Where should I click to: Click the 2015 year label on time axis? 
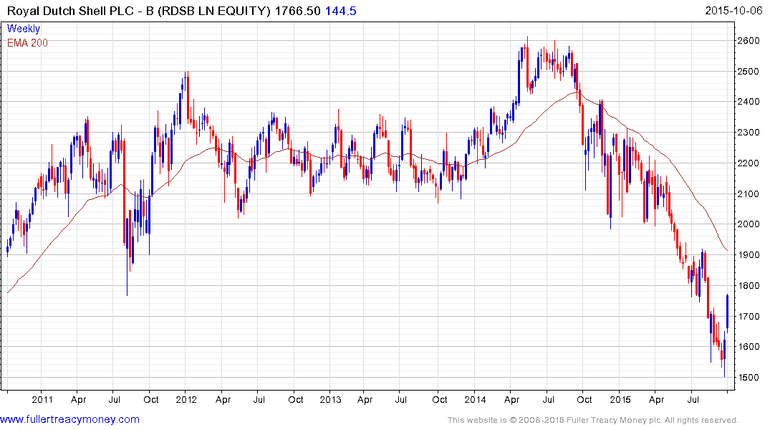pos(620,399)
